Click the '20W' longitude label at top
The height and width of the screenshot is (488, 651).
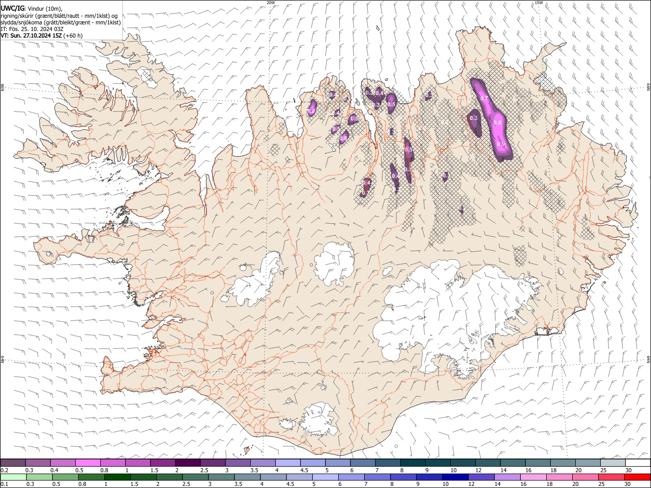pyautogui.click(x=271, y=3)
